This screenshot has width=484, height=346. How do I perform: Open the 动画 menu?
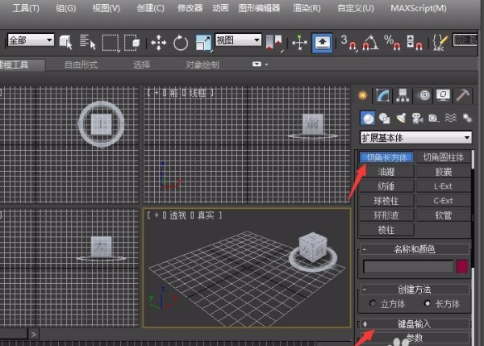[x=220, y=8]
